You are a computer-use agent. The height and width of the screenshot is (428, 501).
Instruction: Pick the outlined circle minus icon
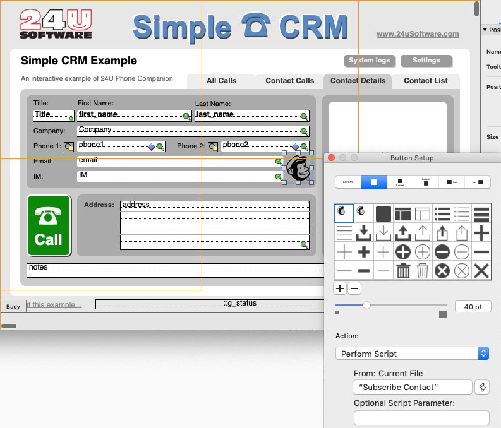[x=462, y=252]
